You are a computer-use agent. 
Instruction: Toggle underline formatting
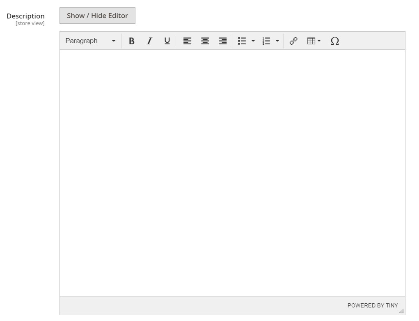[167, 41]
